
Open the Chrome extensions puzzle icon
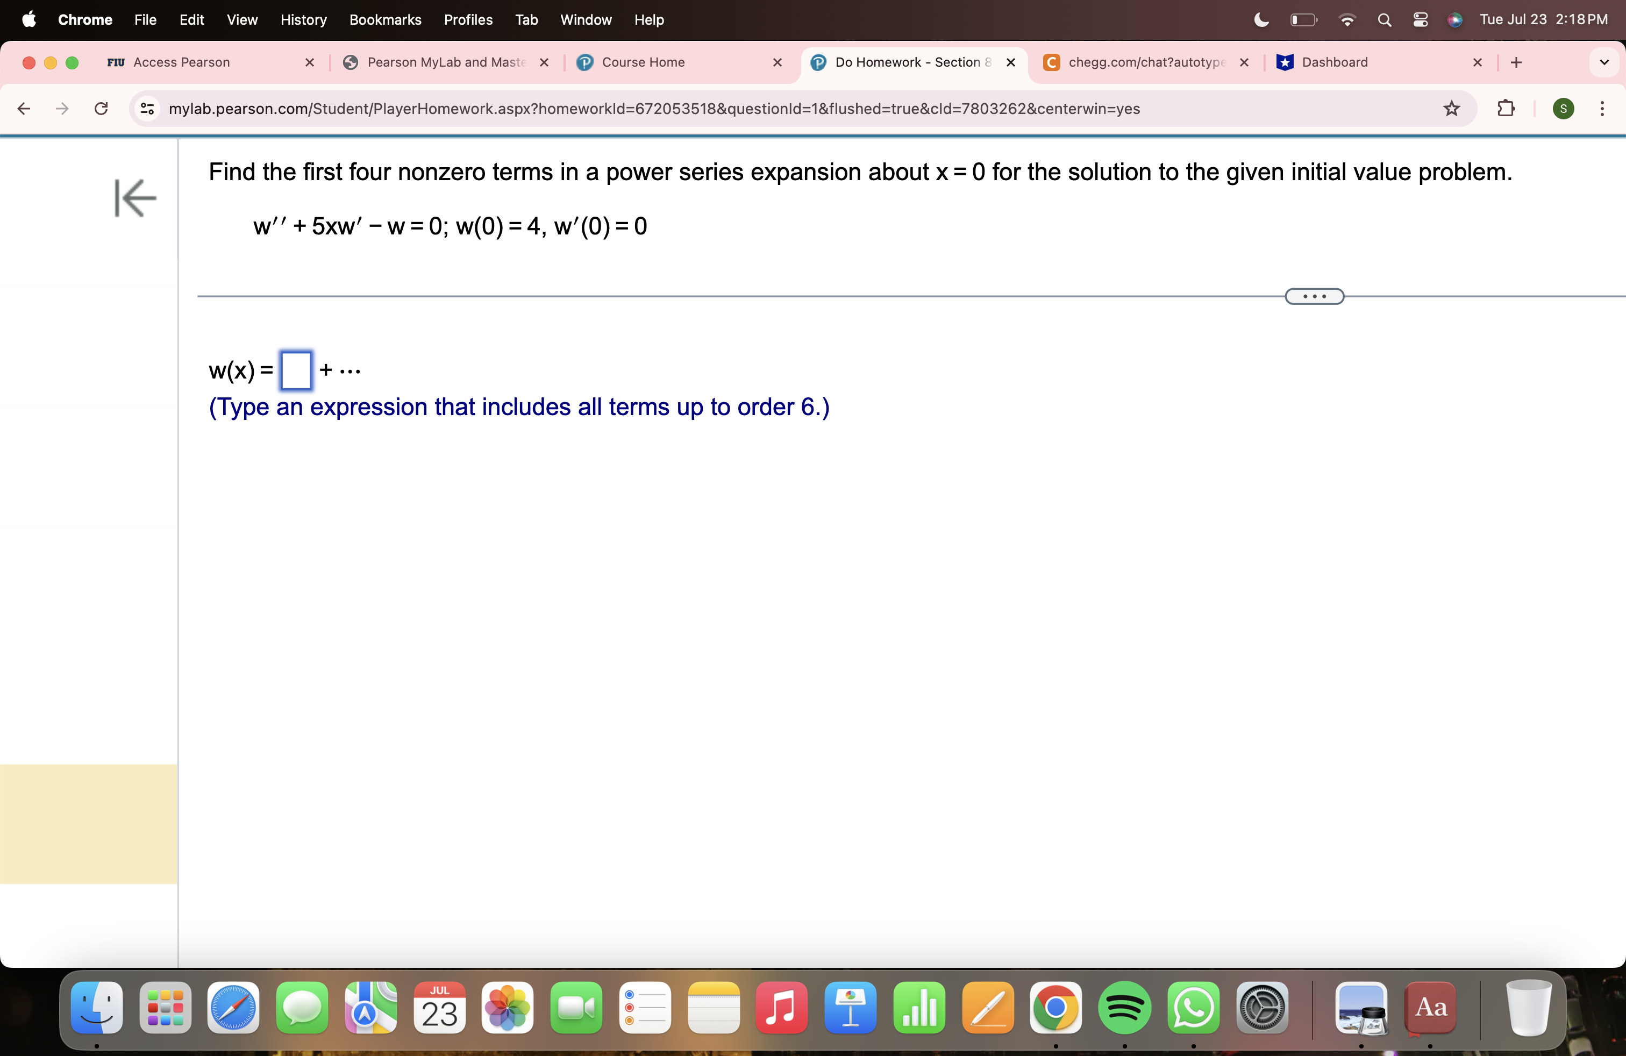[1506, 109]
